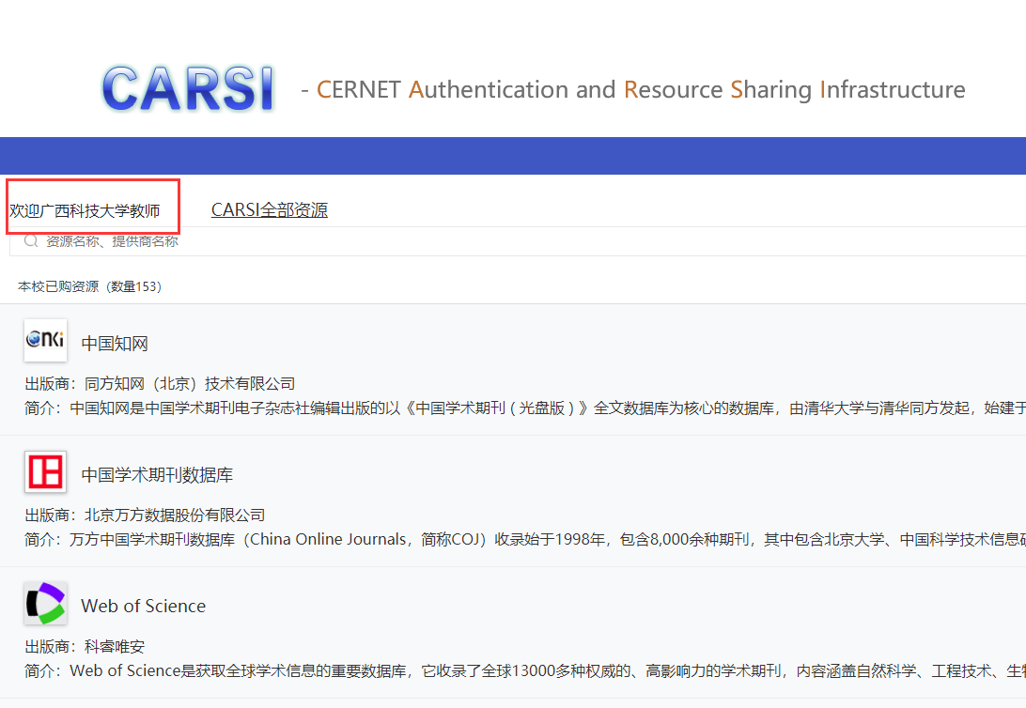The height and width of the screenshot is (708, 1026).
Task: Open the 中国学术期刊数据库 resource title
Action: tap(157, 474)
